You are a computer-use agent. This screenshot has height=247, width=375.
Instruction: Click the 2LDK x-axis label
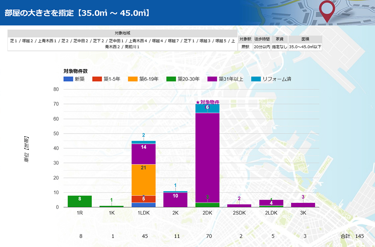271,213
